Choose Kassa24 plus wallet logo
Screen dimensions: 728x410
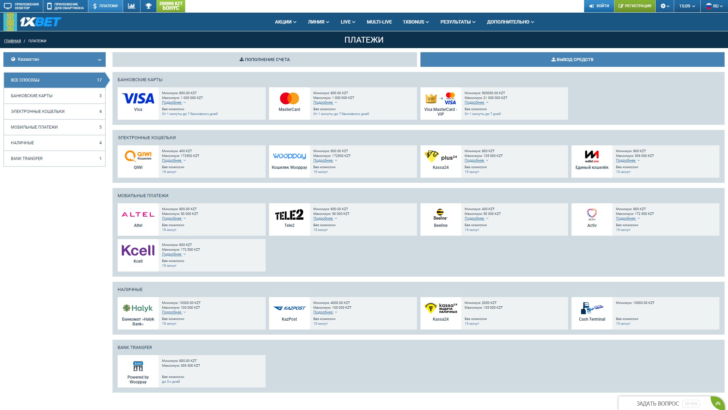pyautogui.click(x=441, y=156)
